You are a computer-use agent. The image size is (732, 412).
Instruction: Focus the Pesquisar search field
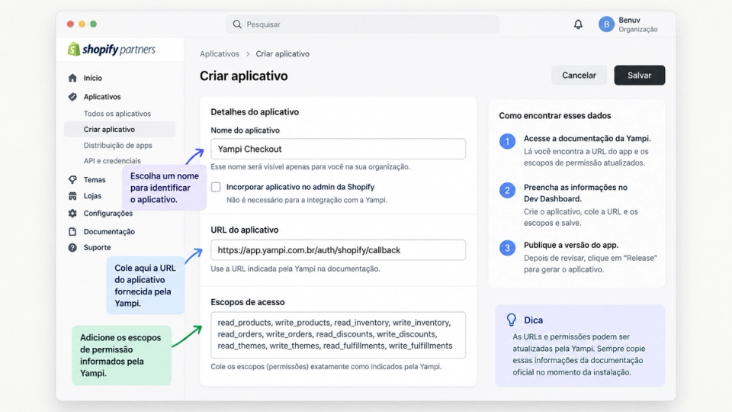(362, 24)
